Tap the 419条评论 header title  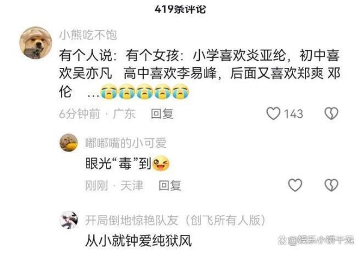pyautogui.click(x=180, y=10)
